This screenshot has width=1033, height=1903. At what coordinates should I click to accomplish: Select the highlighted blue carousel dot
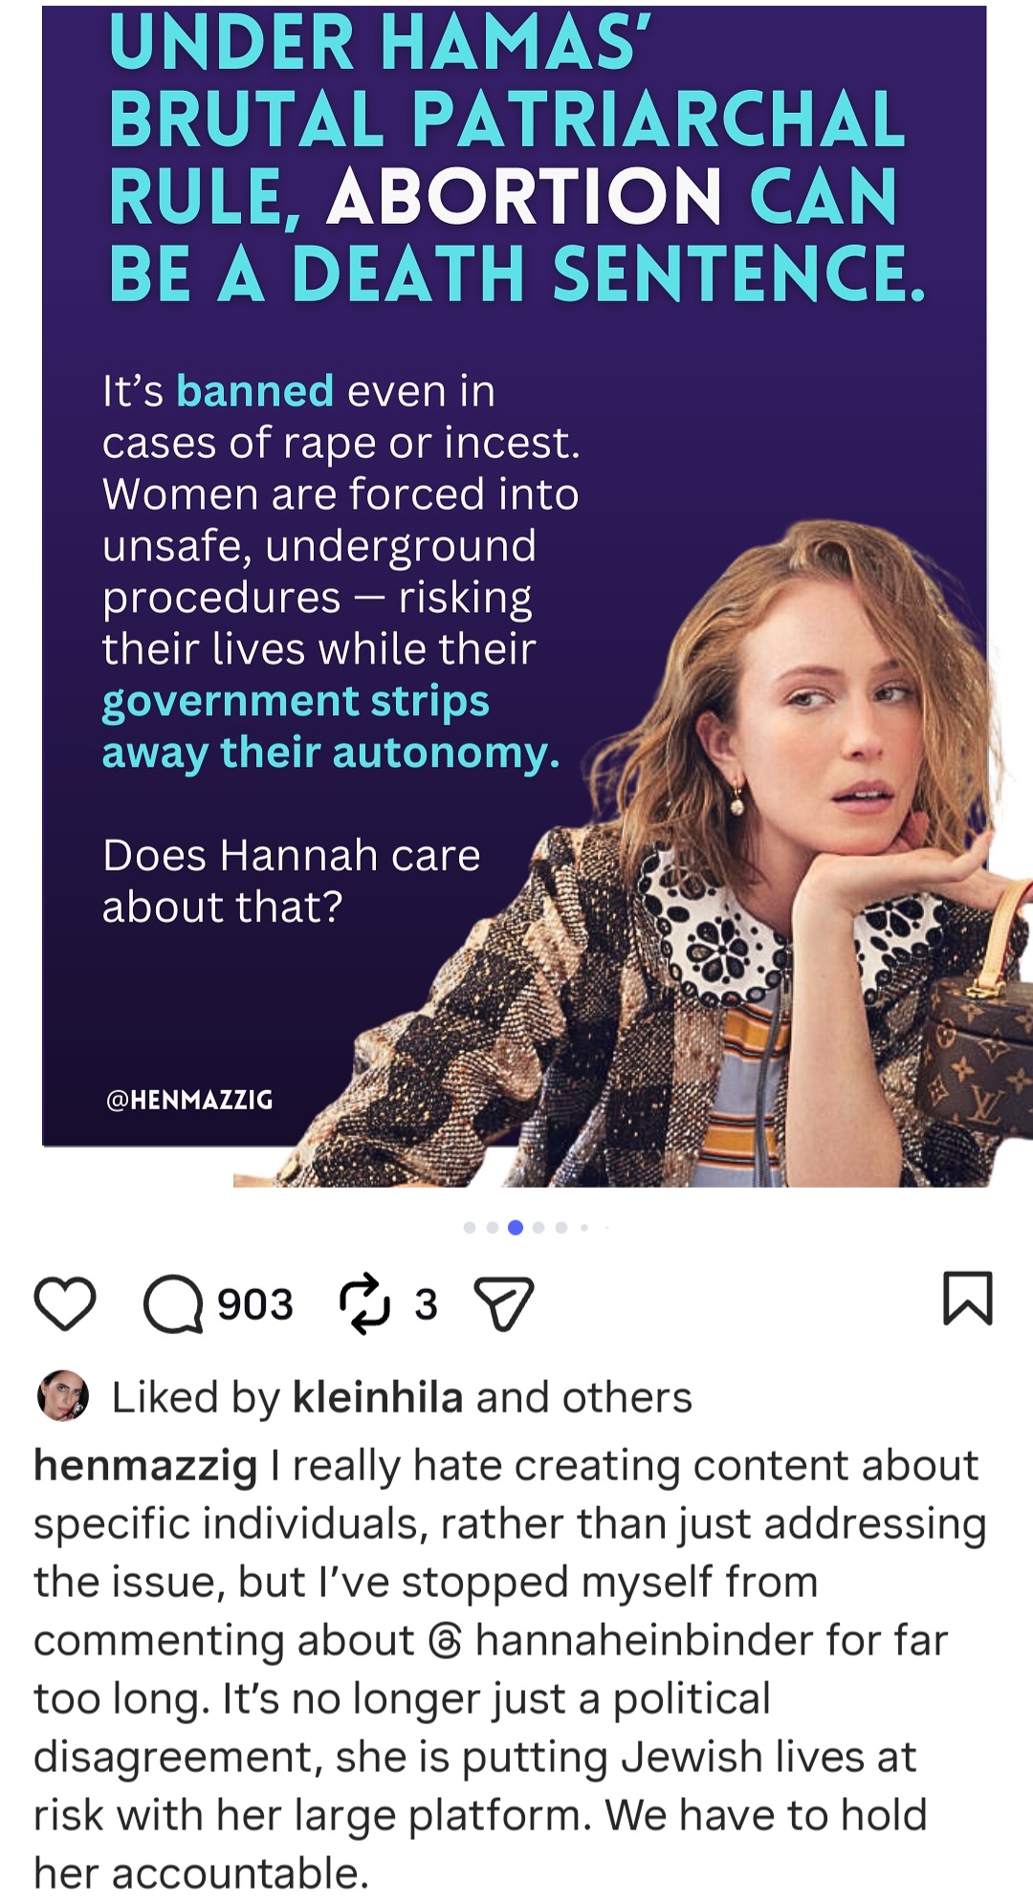516,1227
